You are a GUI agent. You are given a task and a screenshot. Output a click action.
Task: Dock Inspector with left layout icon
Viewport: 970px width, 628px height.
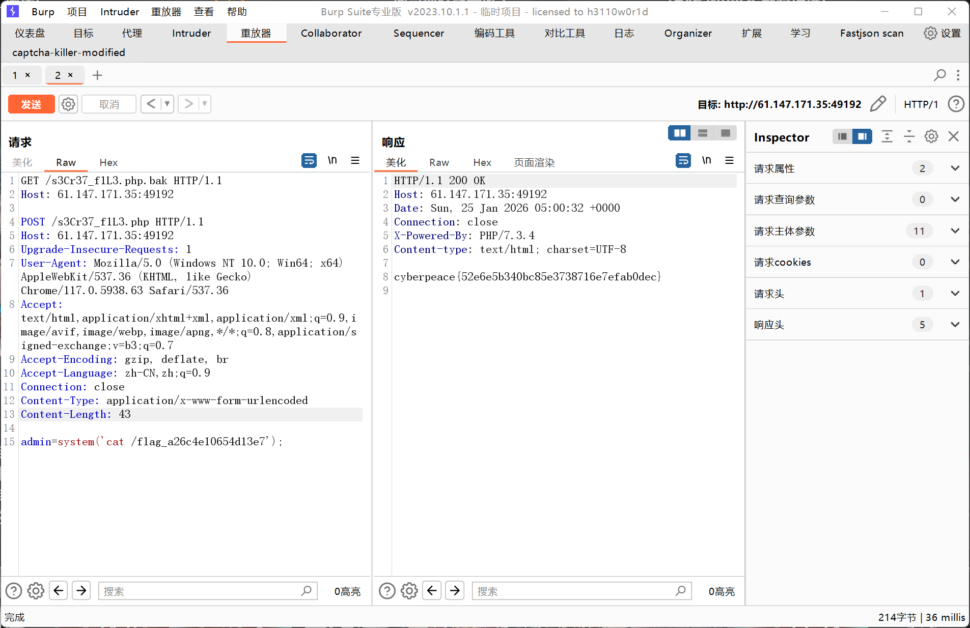tap(843, 136)
